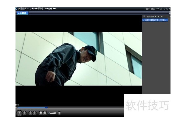Toggle the mute speaker button
Viewport: 186px width, 124px height.
(59, 113)
